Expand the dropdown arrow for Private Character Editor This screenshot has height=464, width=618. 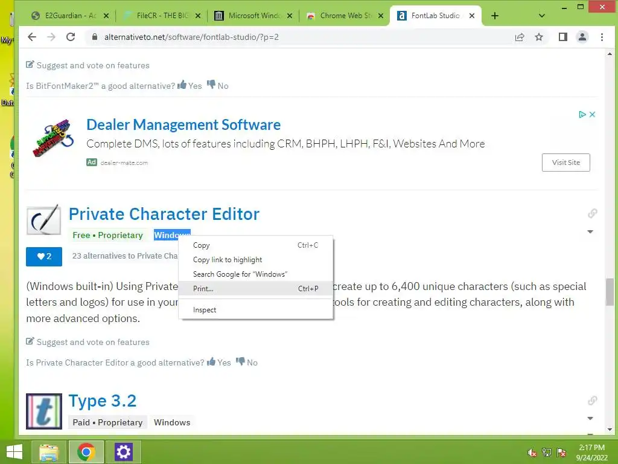[590, 231]
